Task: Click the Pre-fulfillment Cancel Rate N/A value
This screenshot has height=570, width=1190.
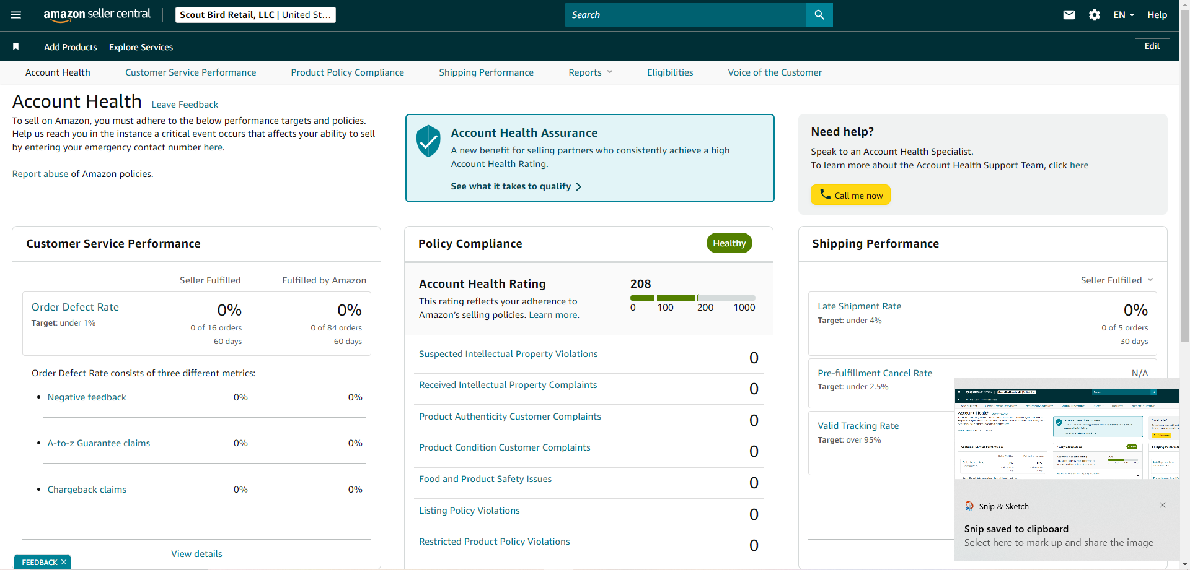Action: (x=1140, y=373)
